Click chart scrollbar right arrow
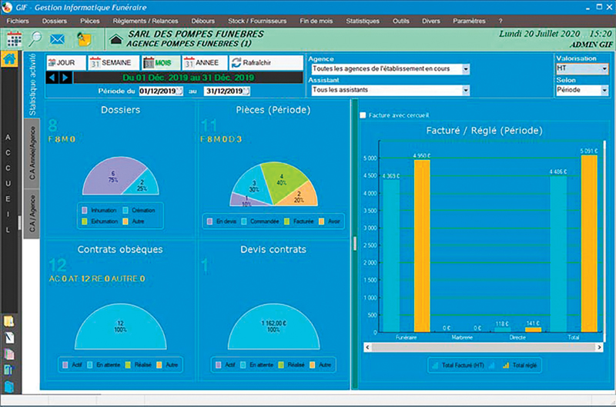Screen dimensions: 616x407 point(600,347)
